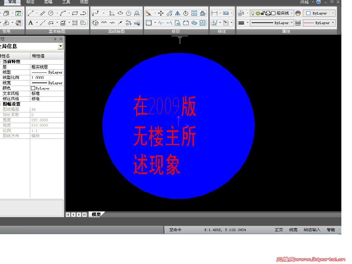
Task: Select the Circle drawing tool
Action: [x=51, y=13]
